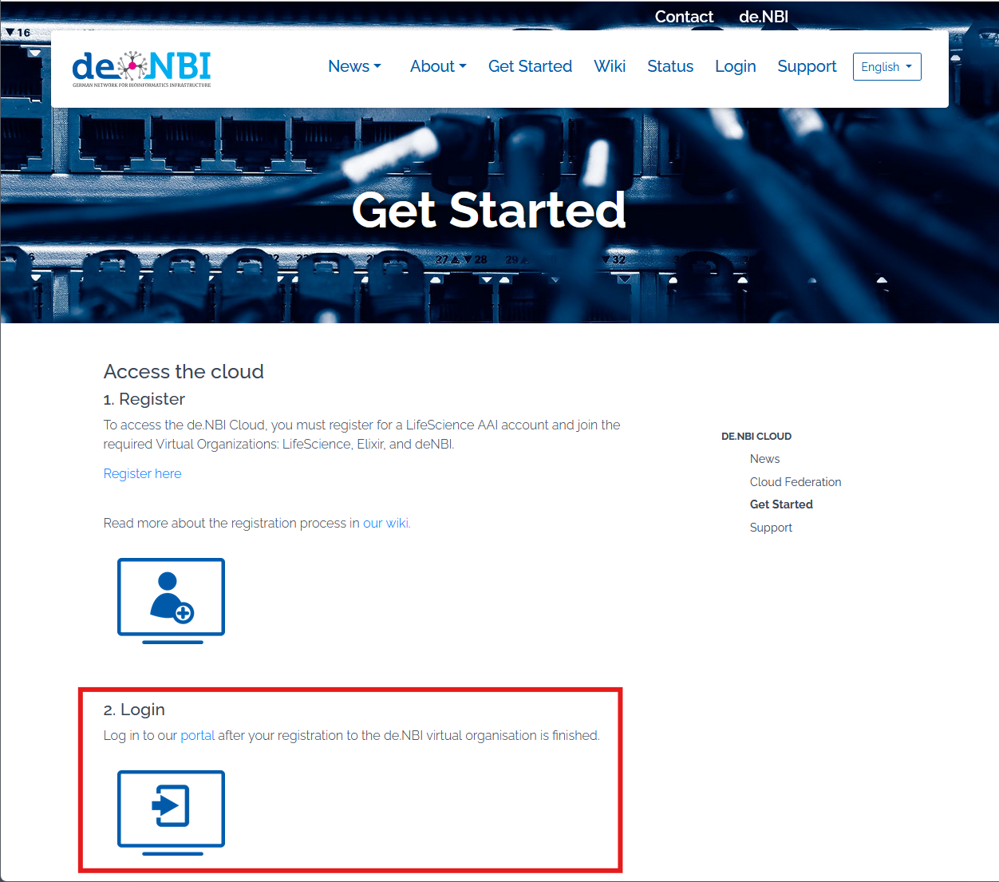Go to the Wiki nav item
The height and width of the screenshot is (882, 999).
610,66
